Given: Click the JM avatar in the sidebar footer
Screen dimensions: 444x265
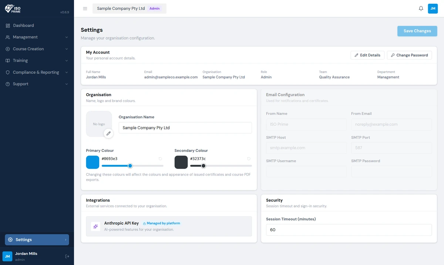Looking at the screenshot, I should pyautogui.click(x=7, y=256).
